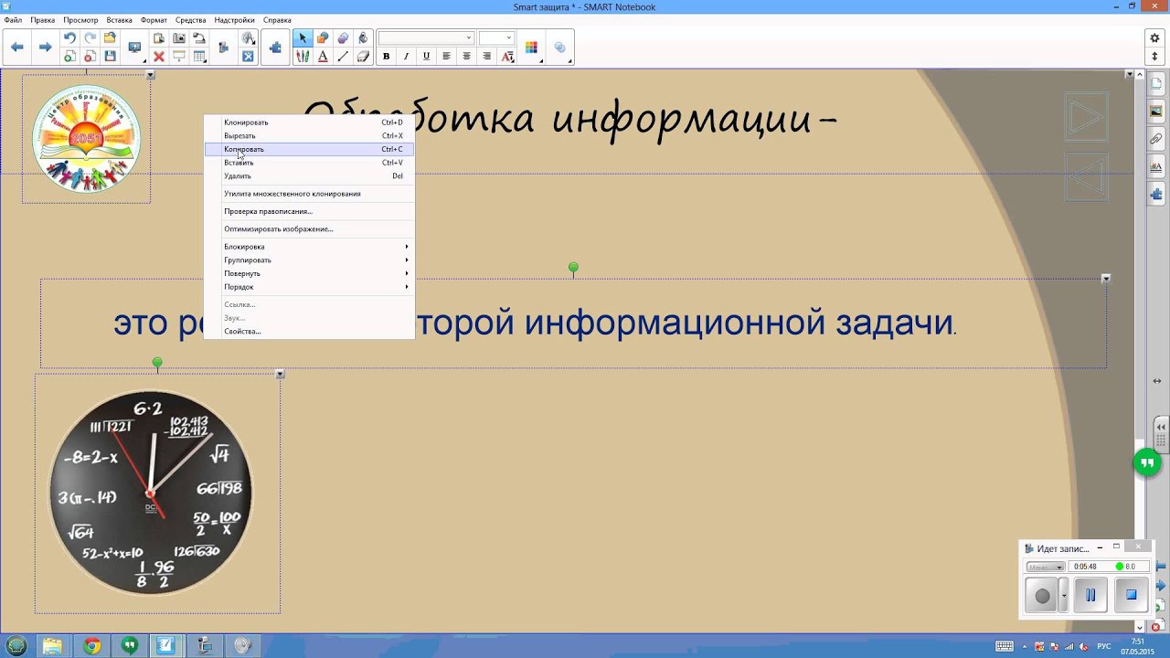
Task: Insert a table
Action: 199,56
